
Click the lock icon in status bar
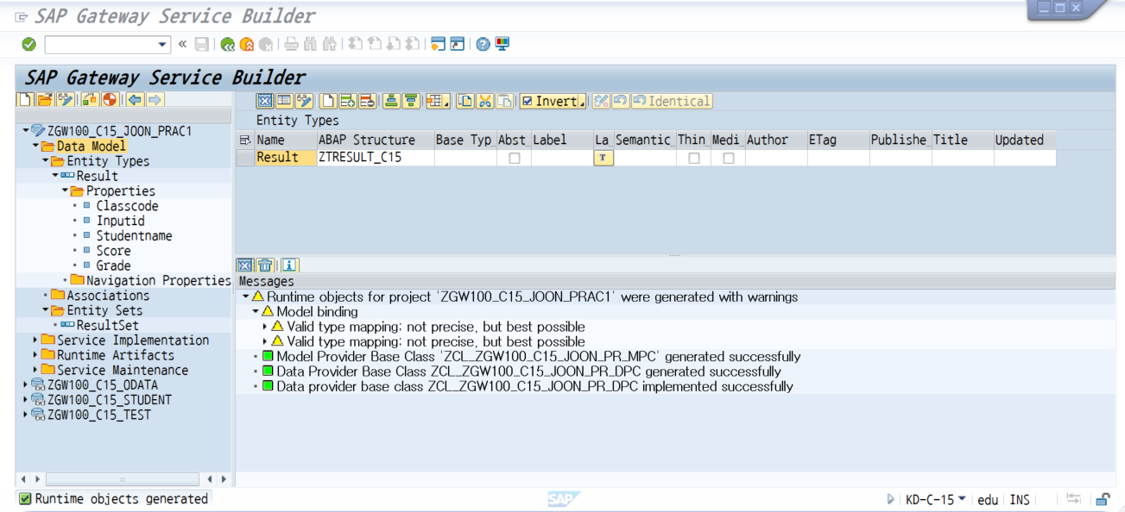(1103, 499)
